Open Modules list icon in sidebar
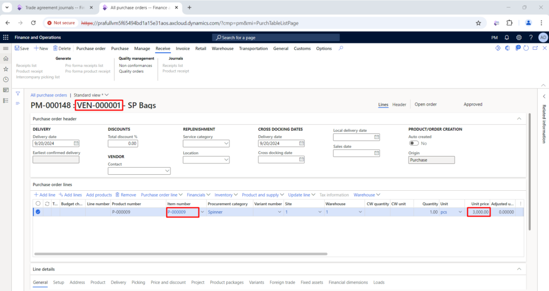The image size is (549, 291). (5, 101)
